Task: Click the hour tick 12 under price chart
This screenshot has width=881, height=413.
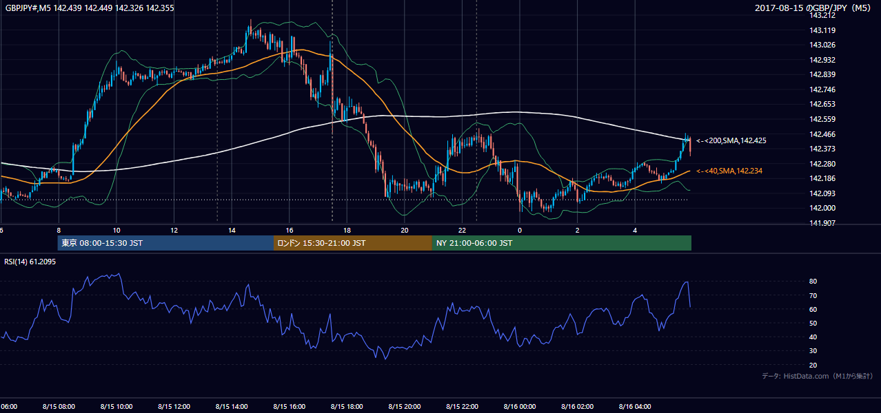Action: pos(174,231)
